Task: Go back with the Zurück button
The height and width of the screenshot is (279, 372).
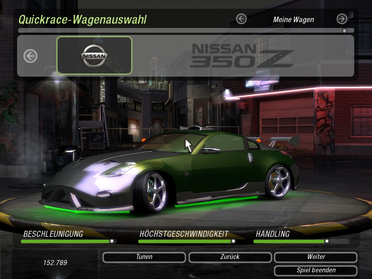Action: (230, 257)
